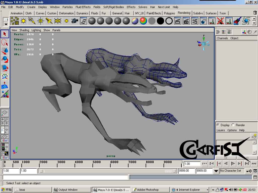Open the Shading menu in the viewport panel
258x193 pixels.
pyautogui.click(x=24, y=30)
